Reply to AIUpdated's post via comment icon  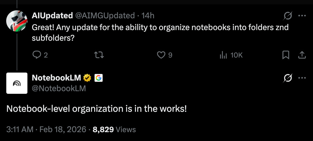pos(37,55)
